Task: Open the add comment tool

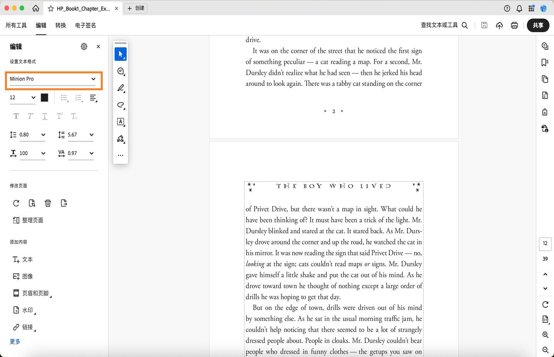Action: 120,71
